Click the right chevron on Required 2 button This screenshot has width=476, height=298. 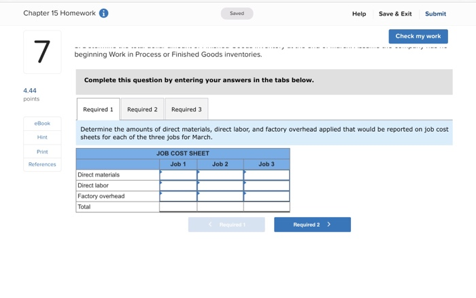coord(328,224)
